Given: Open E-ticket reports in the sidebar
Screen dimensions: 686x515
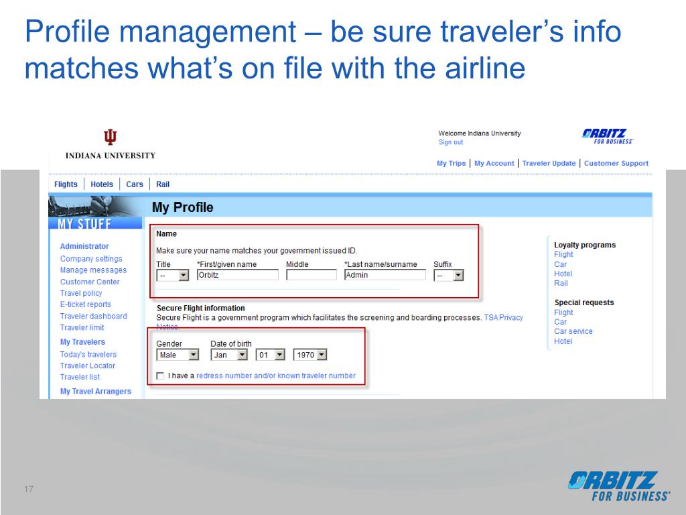Looking at the screenshot, I should (85, 304).
